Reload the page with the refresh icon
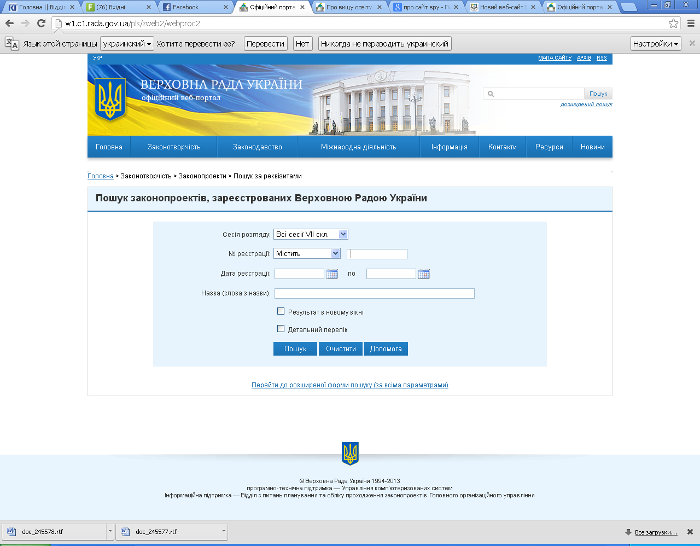The width and height of the screenshot is (700, 546). (41, 24)
